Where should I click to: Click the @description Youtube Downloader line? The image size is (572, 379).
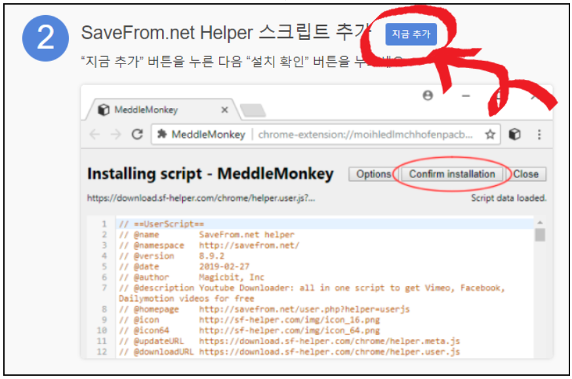[x=312, y=293]
